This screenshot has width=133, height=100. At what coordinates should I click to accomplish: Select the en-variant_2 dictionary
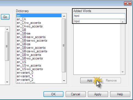[39, 80]
